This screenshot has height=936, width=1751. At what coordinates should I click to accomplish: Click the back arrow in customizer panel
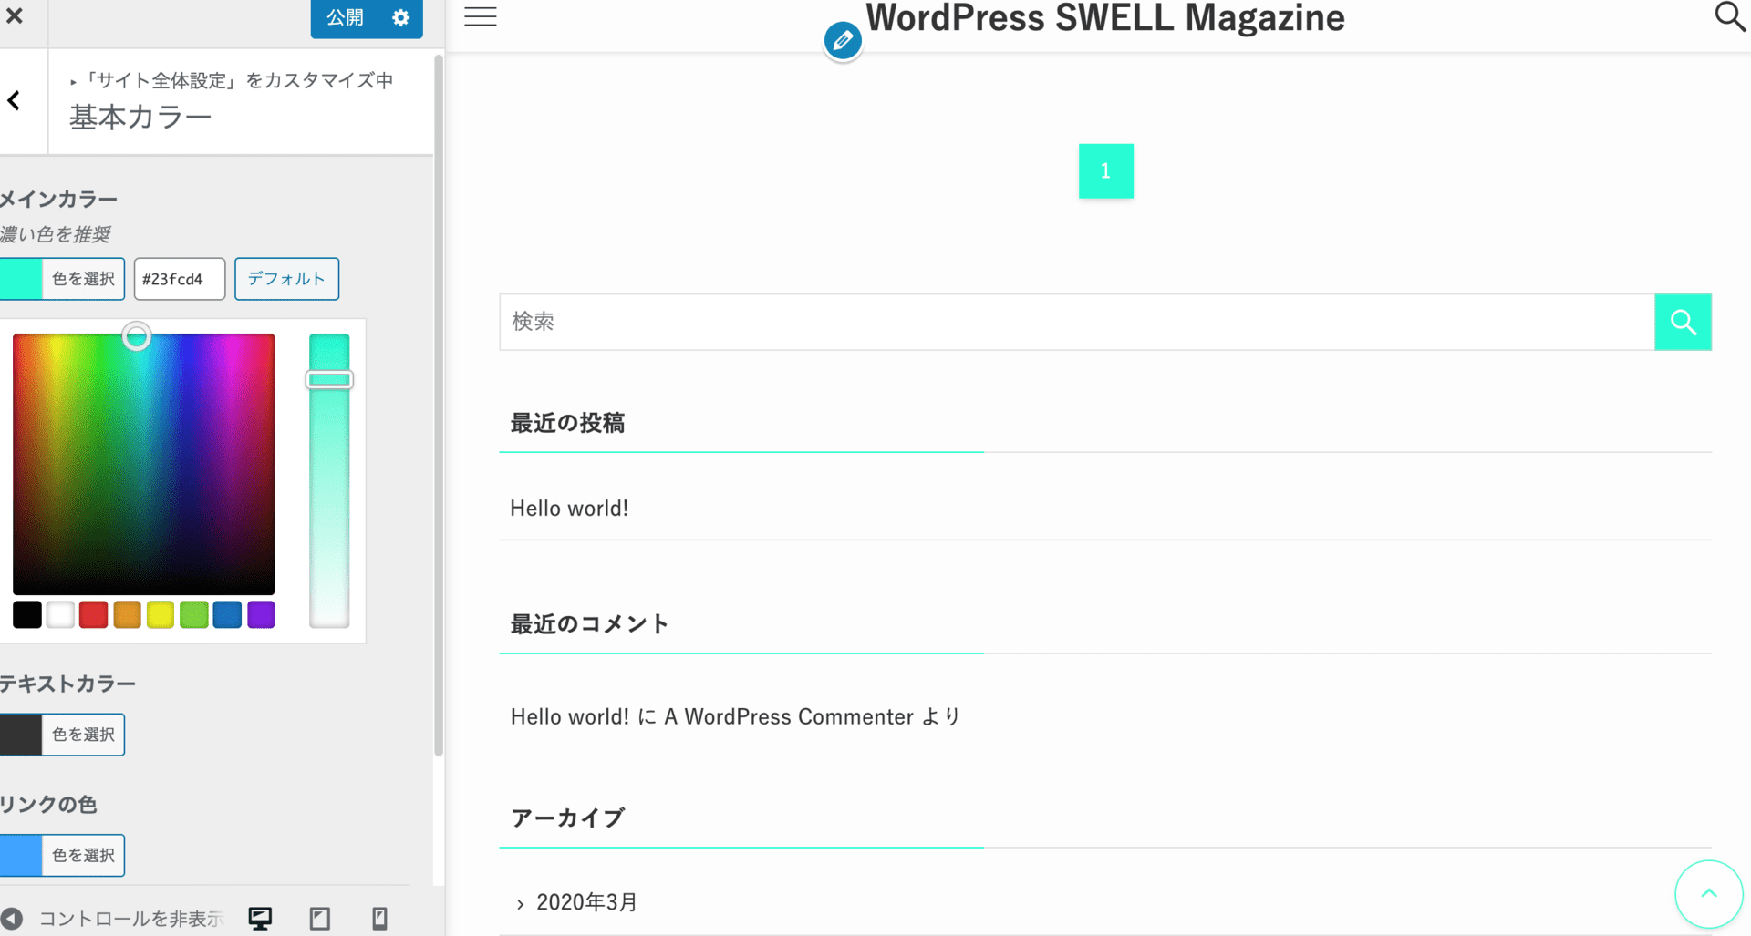(15, 101)
